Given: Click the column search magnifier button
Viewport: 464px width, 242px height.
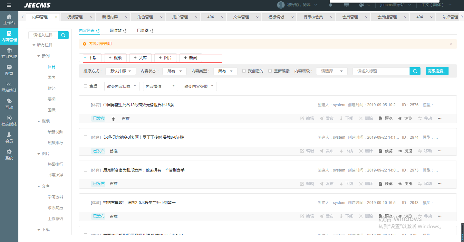Looking at the screenshot, I should 63,35.
